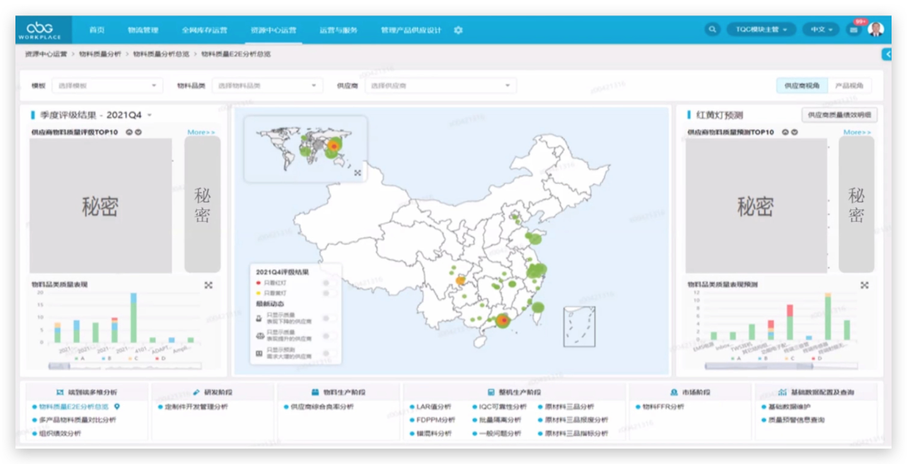Image resolution: width=907 pixels, height=464 pixels.
Task: Open the message inbox with 99+ badge
Action: click(x=854, y=30)
